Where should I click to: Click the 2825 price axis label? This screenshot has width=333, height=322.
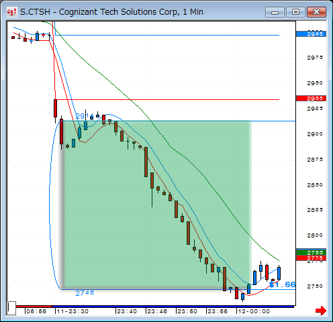pos(315,210)
